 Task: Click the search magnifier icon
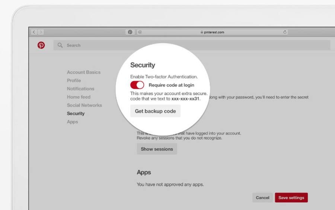60,45
